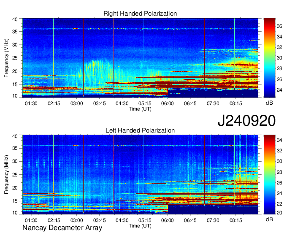Click the 20 MHz tick of Right Handed plot
Image resolution: width=287 pixels, height=233 pixels.
[15, 71]
